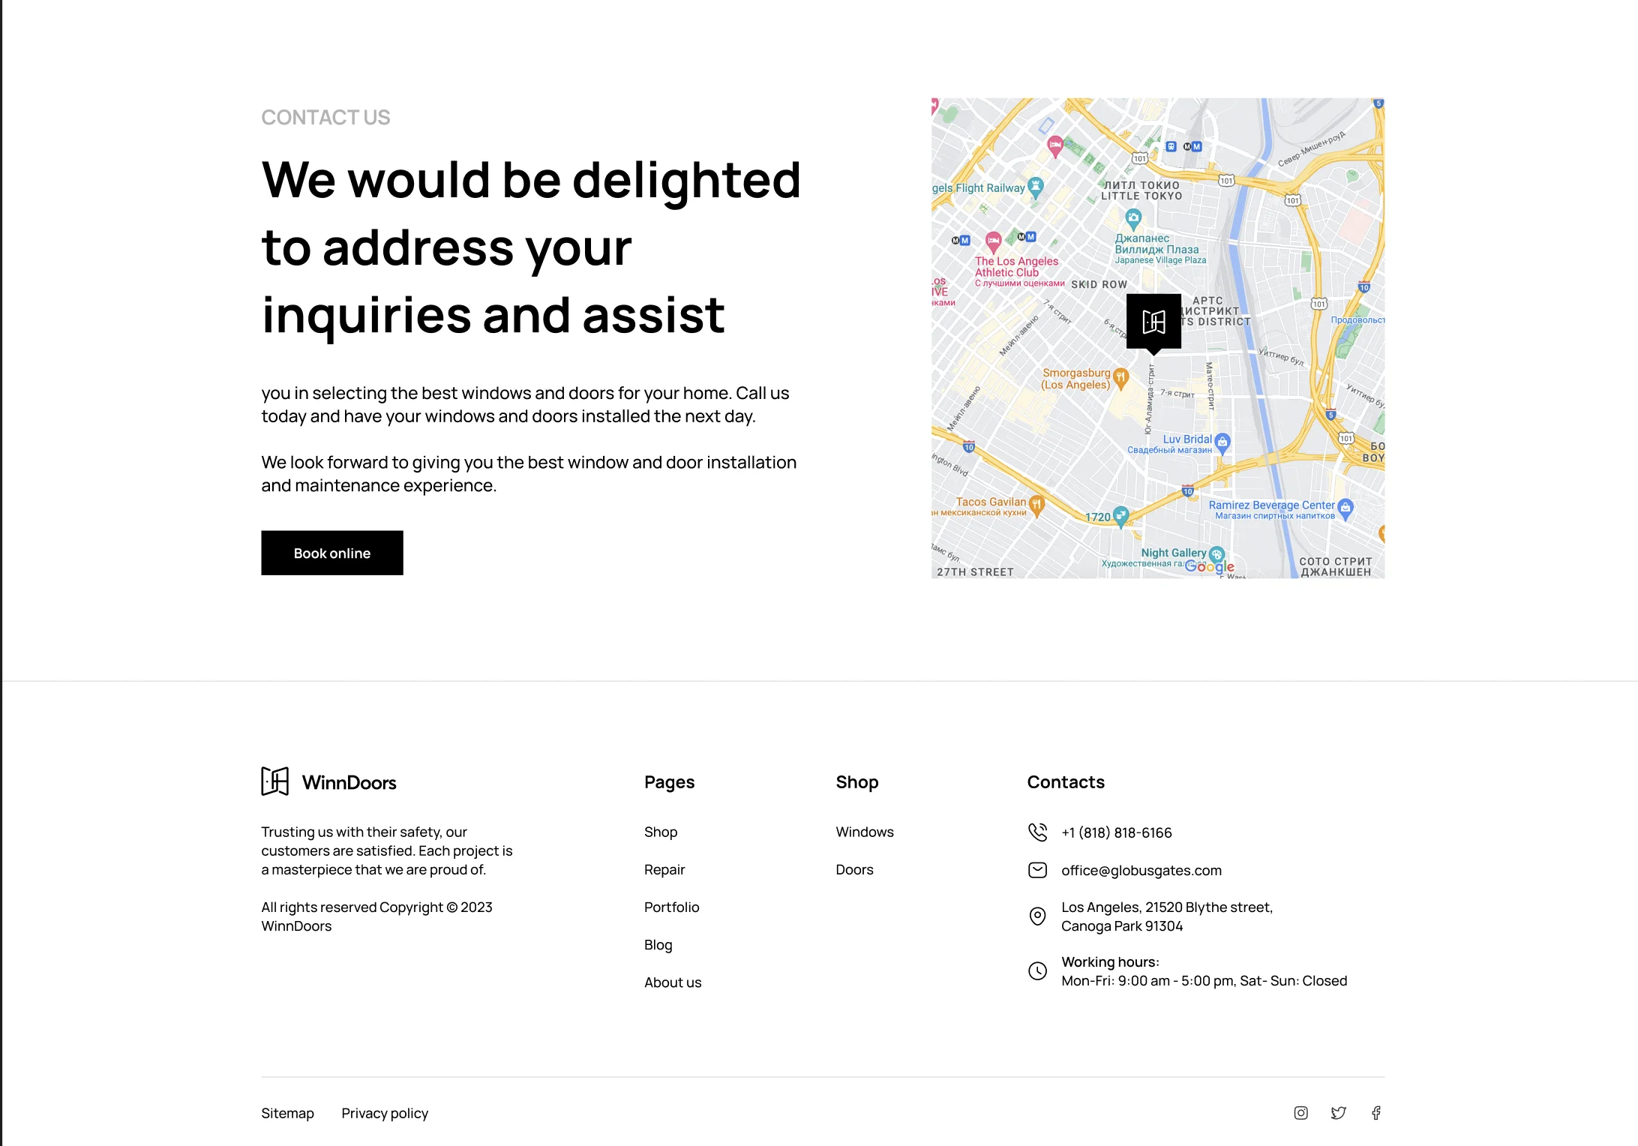Visit the About us page
Image resolution: width=1638 pixels, height=1146 pixels.
pos(672,982)
